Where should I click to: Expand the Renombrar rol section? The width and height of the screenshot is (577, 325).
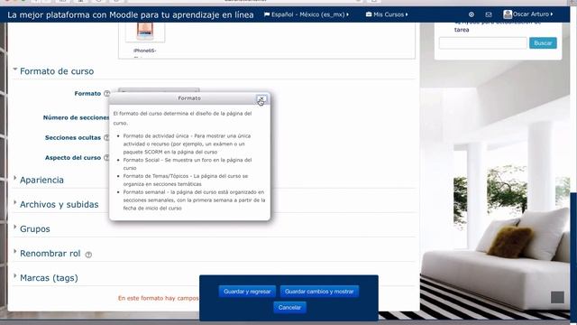coord(50,254)
